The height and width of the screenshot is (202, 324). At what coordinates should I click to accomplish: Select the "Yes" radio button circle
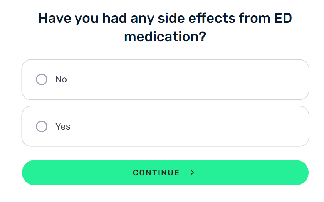42,126
